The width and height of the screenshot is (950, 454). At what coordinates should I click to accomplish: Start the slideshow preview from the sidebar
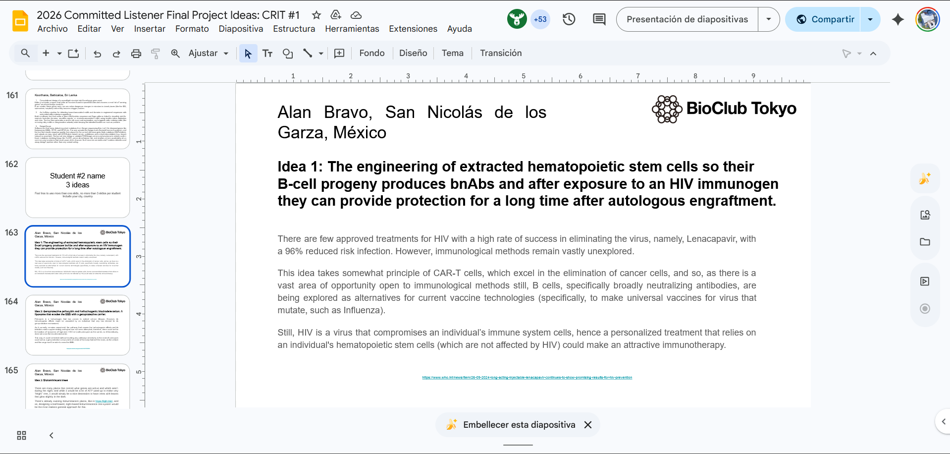point(924,281)
